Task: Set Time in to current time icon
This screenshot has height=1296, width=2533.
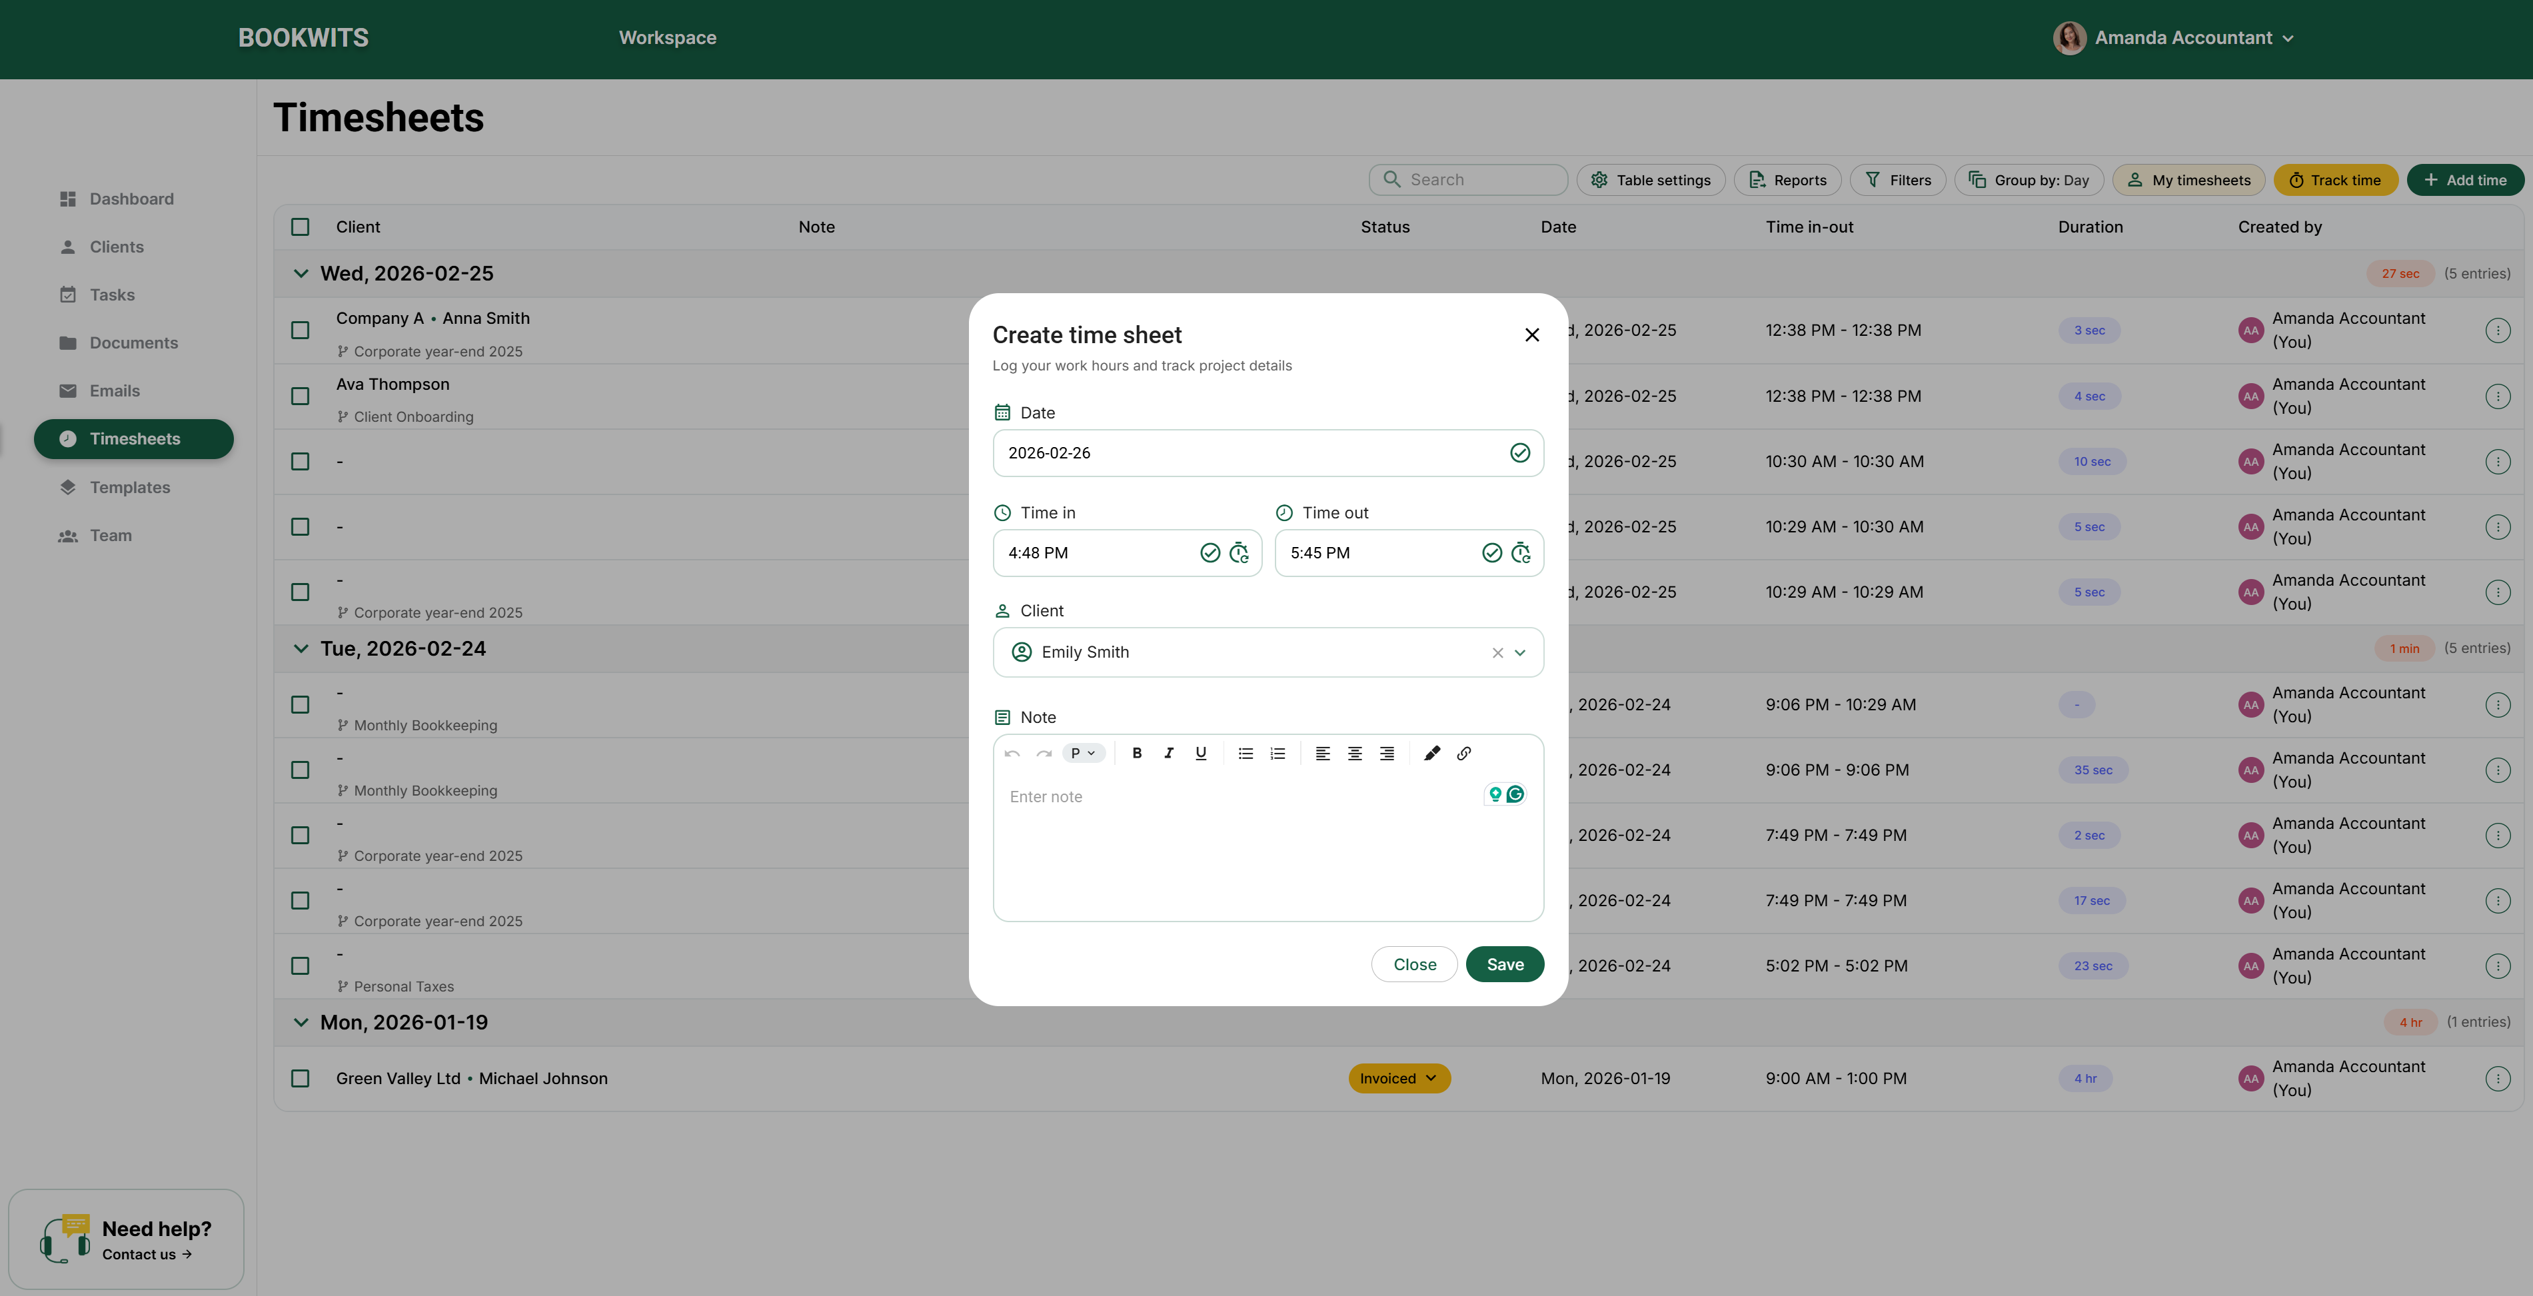Action: point(1239,552)
